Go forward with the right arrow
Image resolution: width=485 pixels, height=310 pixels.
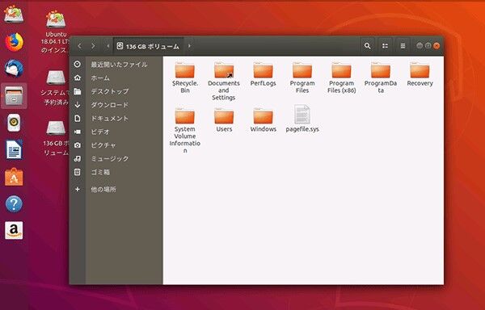tap(93, 46)
